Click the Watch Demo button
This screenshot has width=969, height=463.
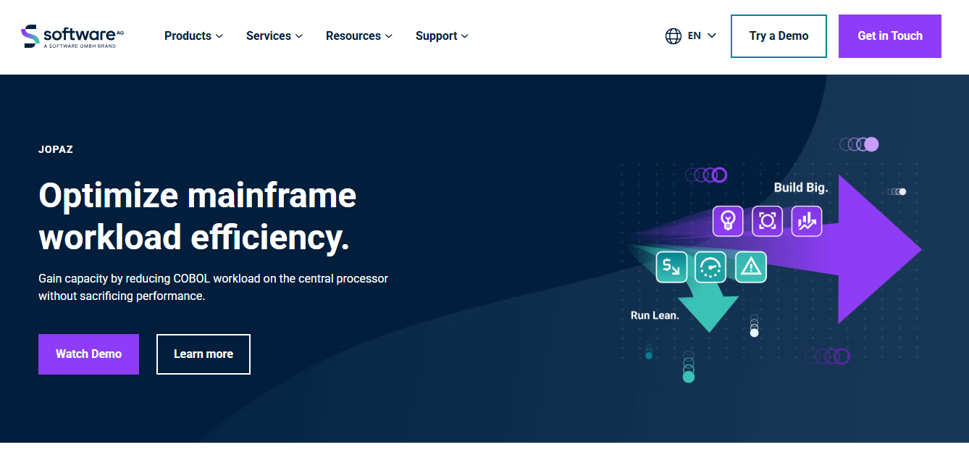pos(88,354)
